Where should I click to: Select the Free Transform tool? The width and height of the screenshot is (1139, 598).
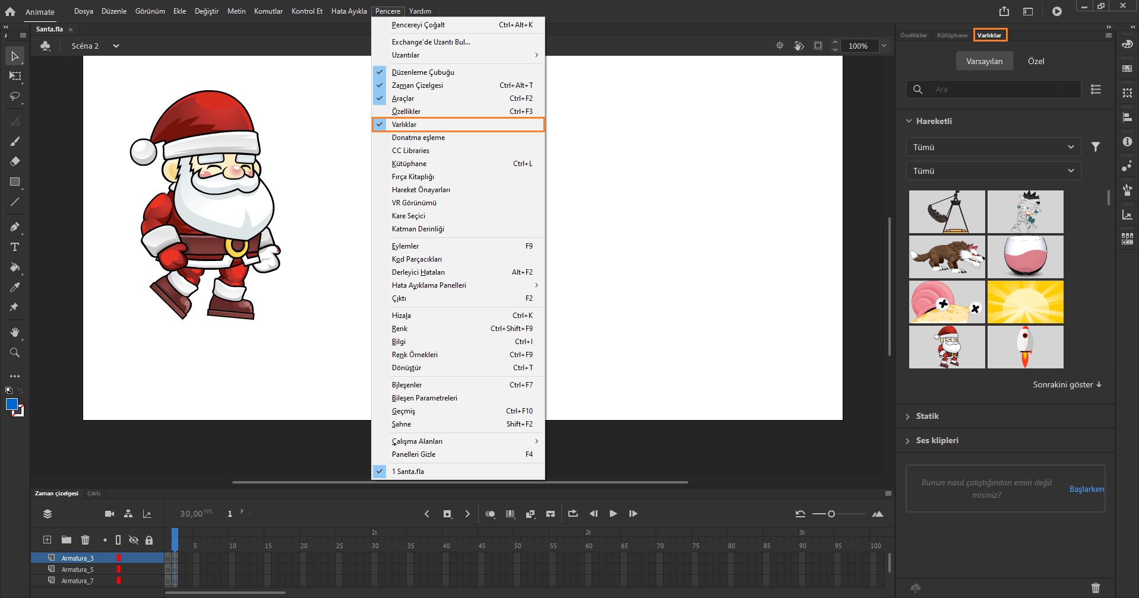click(x=15, y=76)
